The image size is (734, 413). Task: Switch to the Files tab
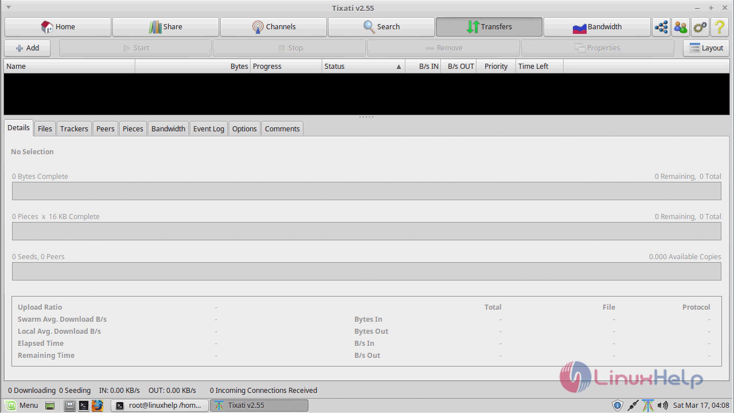pyautogui.click(x=45, y=128)
